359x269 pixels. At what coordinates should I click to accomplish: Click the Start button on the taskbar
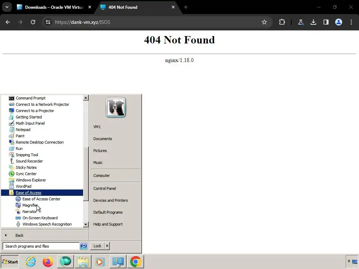click(9, 262)
